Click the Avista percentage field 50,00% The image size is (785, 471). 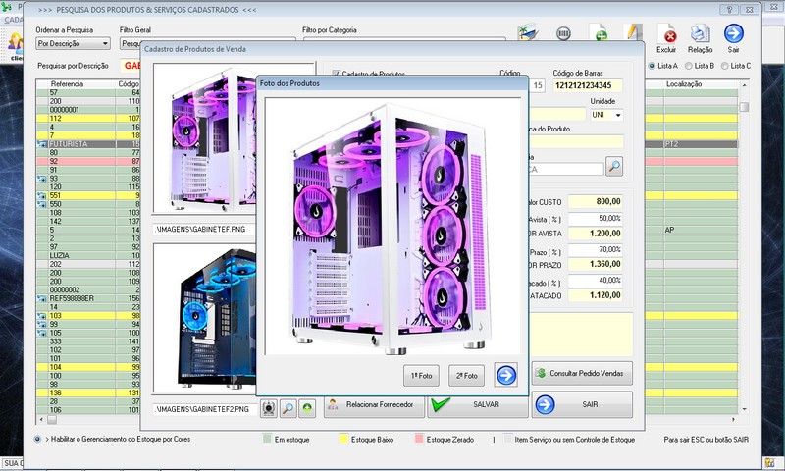(596, 219)
